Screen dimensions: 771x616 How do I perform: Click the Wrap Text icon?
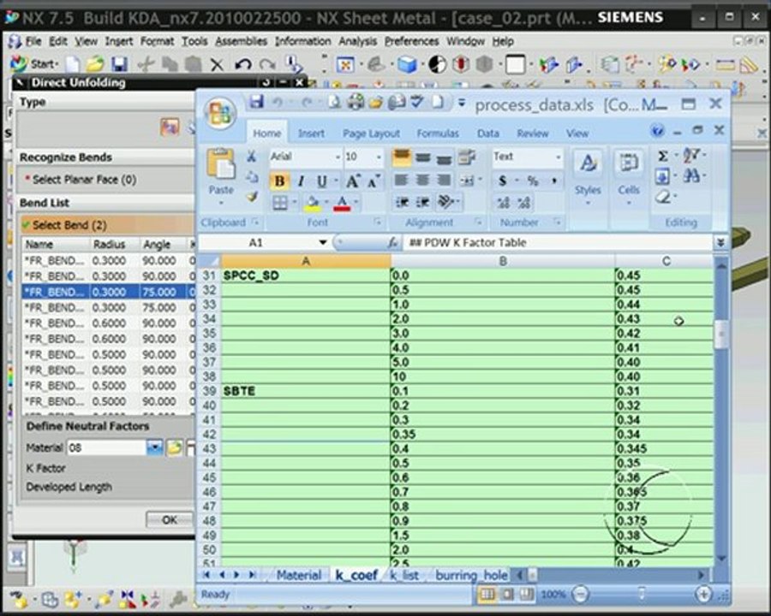(x=466, y=157)
